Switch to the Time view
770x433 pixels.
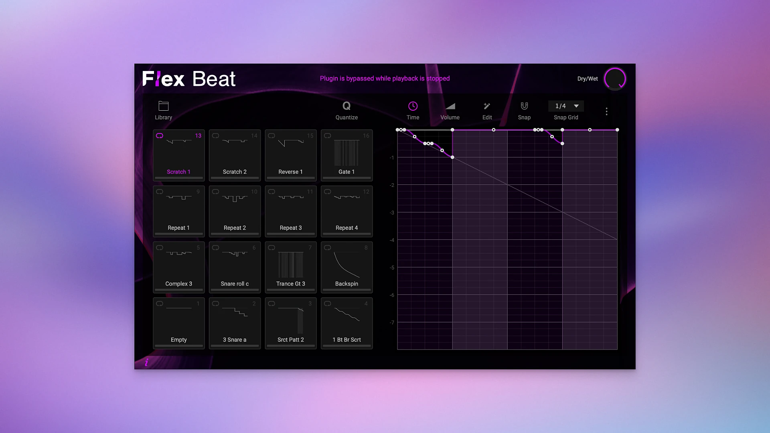click(413, 111)
